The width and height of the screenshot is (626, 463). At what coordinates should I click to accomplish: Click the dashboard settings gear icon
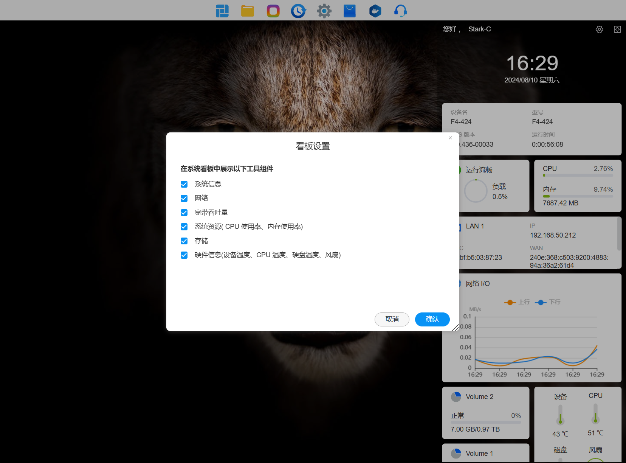pos(600,29)
